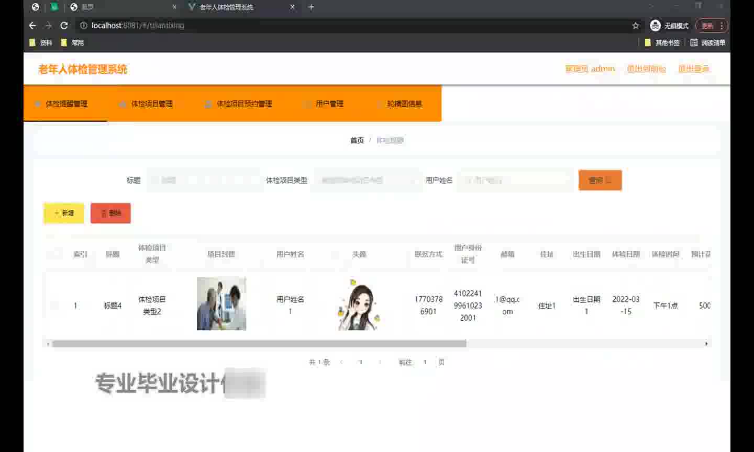This screenshot has height=452, width=754.
Task: Focus the 用户姓名 search input
Action: pyautogui.click(x=515, y=180)
